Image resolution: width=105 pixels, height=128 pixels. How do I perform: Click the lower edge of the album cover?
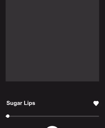click(x=52, y=80)
